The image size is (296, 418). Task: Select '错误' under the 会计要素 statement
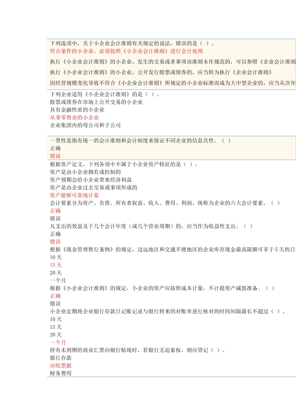point(55,219)
